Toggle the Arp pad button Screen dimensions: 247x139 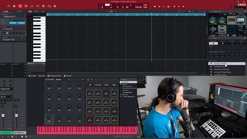pos(90,85)
